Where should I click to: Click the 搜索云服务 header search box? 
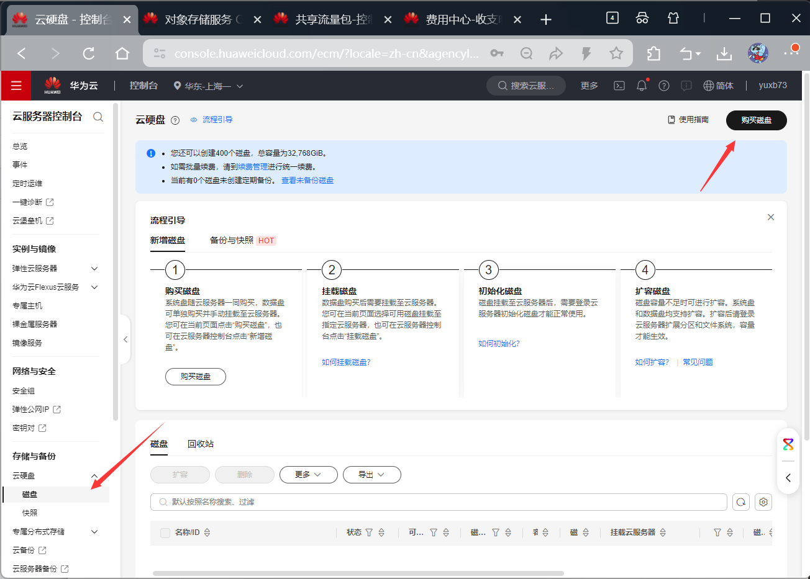pyautogui.click(x=526, y=86)
